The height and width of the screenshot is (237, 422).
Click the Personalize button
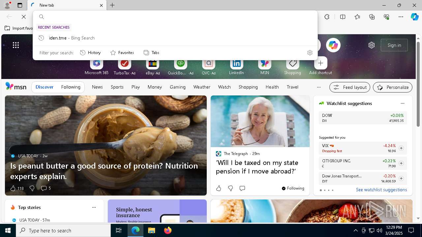point(393,87)
